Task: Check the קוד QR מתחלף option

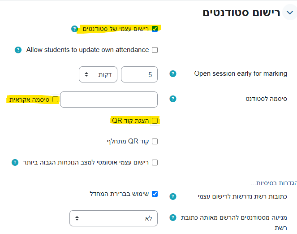Action: pos(155,141)
